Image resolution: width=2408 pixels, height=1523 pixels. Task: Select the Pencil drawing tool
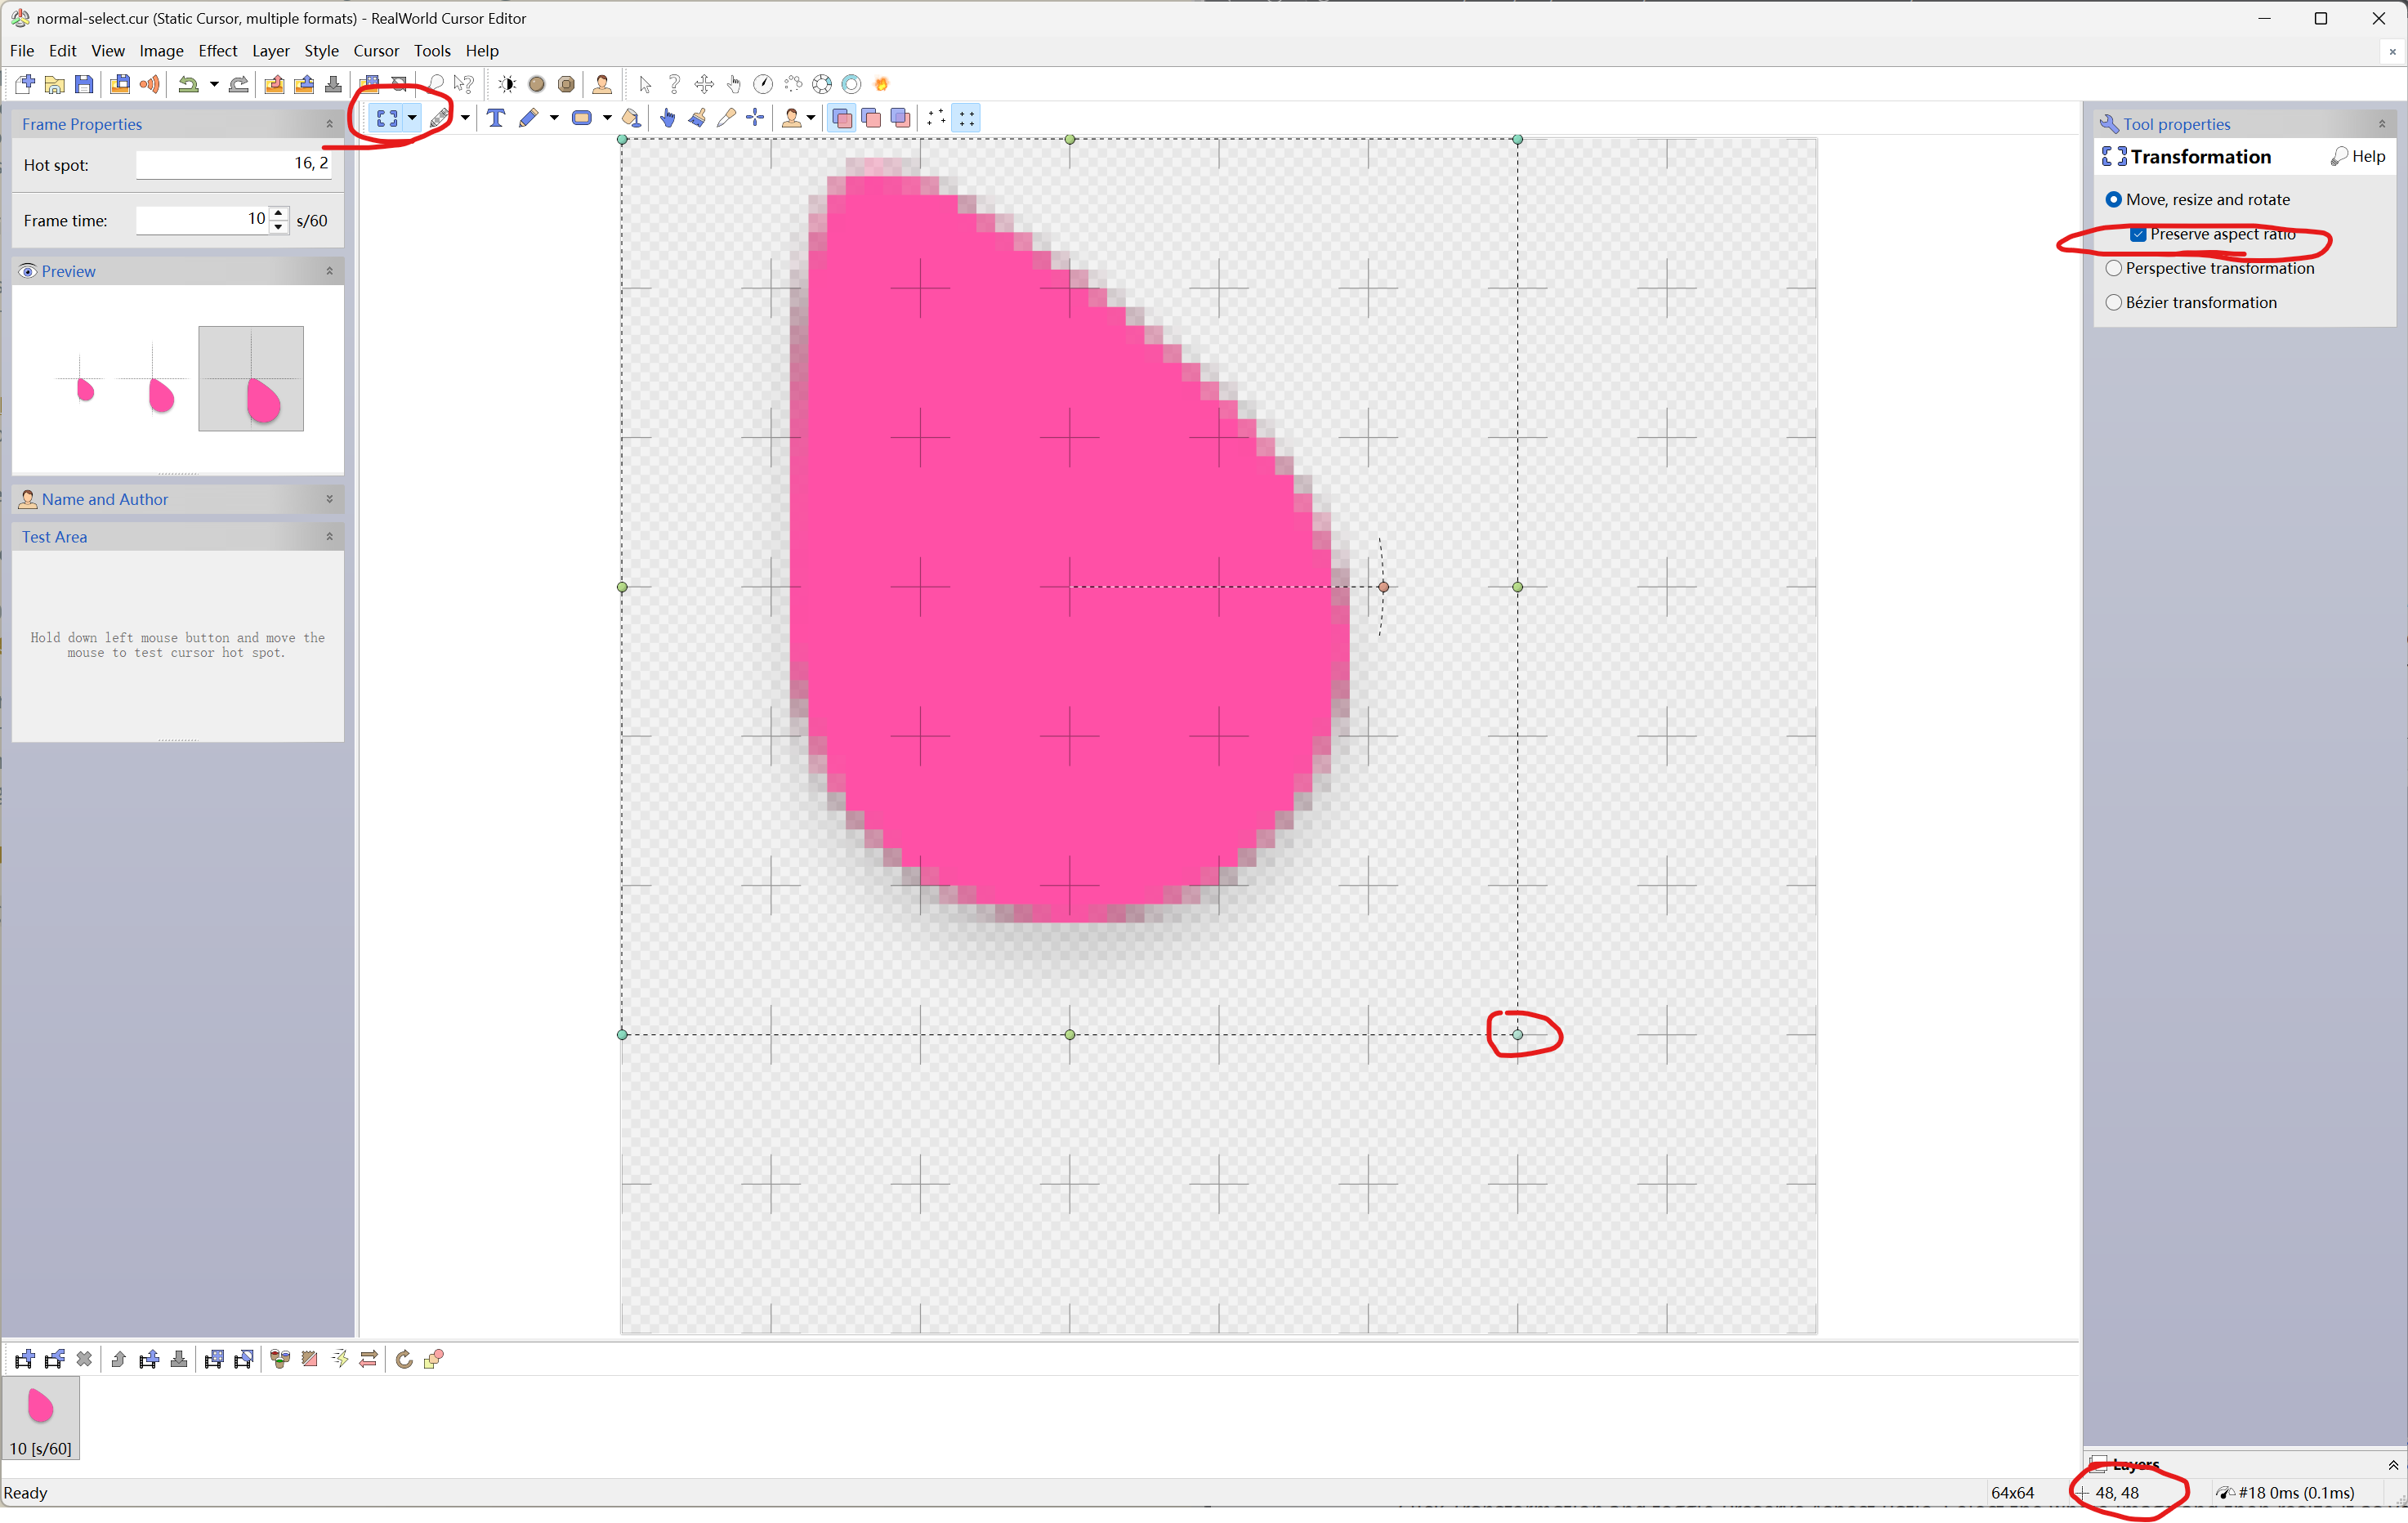528,118
